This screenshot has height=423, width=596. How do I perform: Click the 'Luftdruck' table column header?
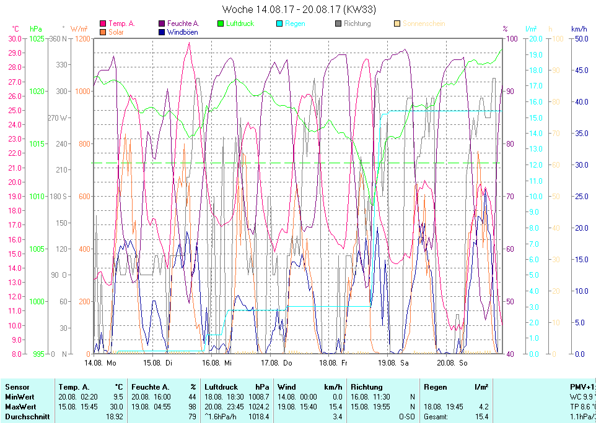pos(221,387)
